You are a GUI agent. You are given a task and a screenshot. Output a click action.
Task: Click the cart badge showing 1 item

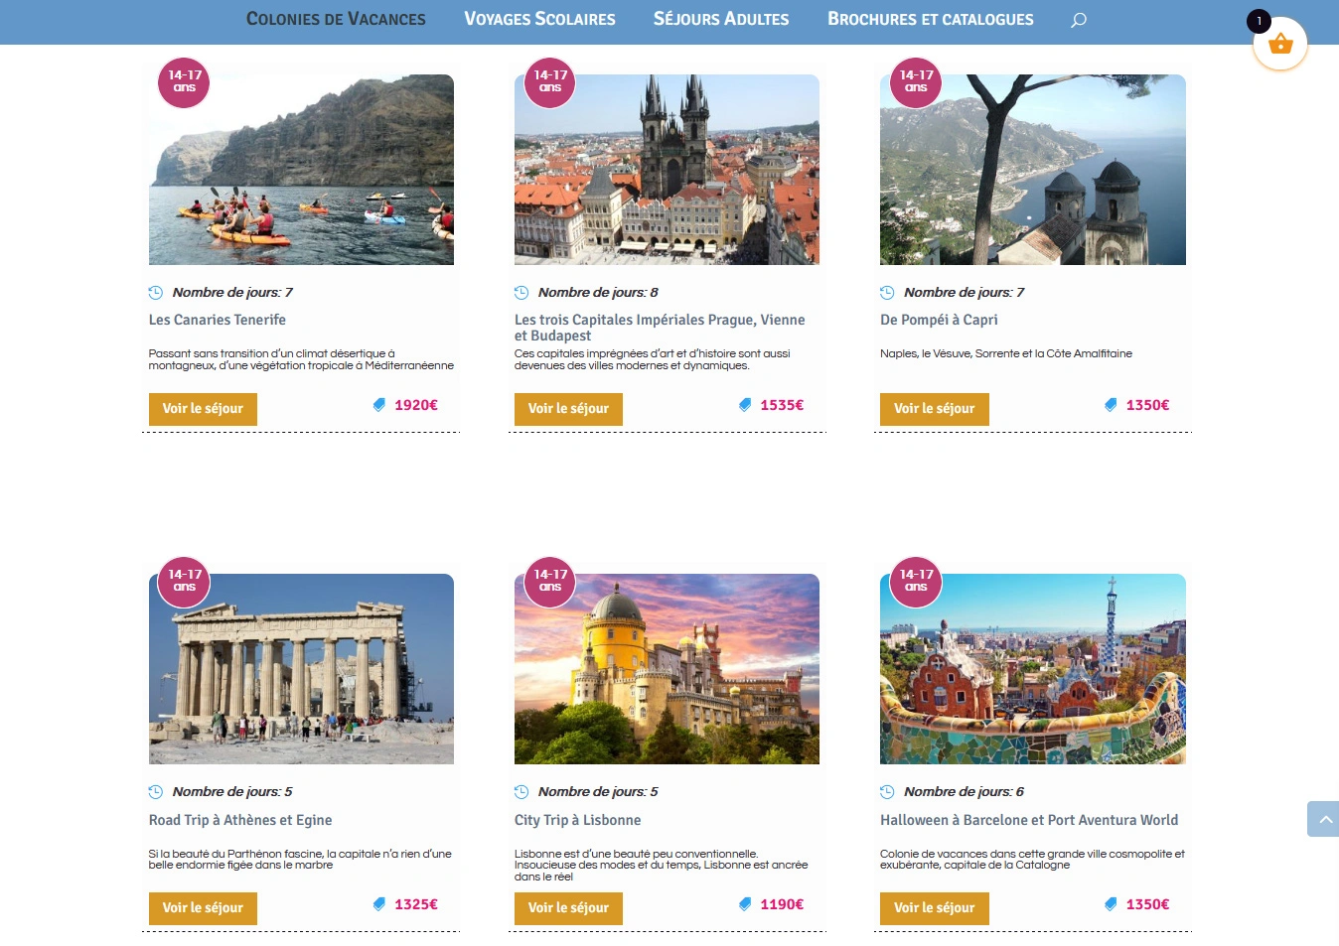click(1259, 19)
